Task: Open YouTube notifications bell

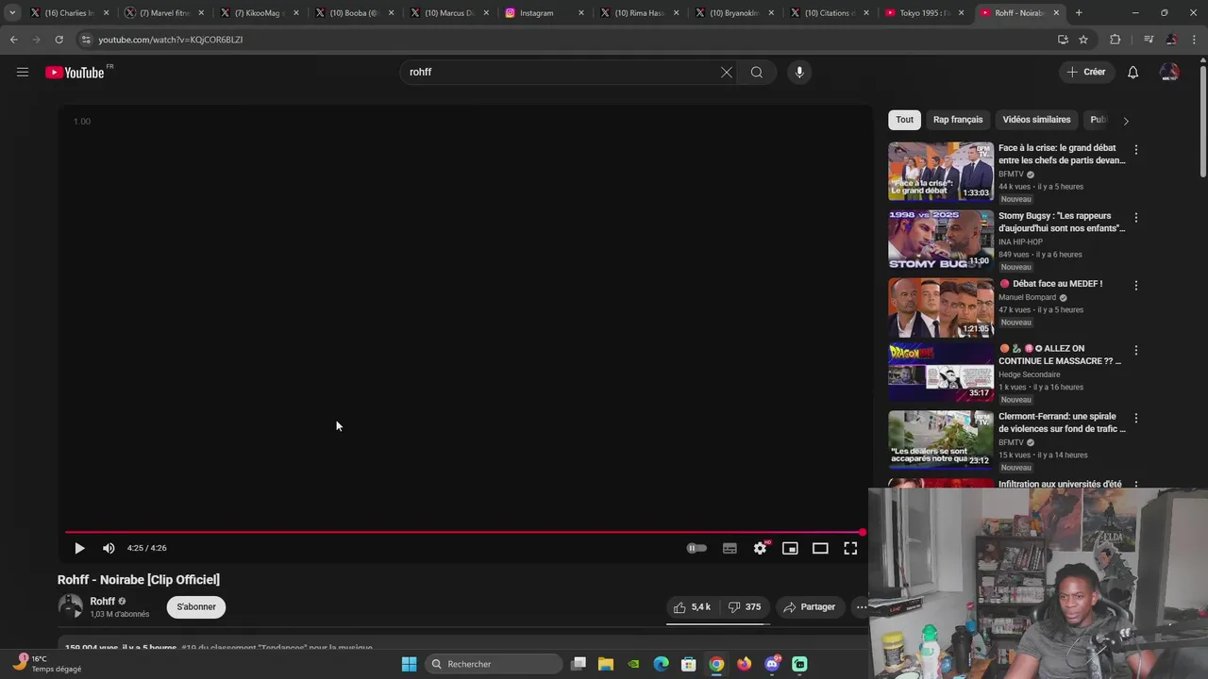Action: 1132,72
